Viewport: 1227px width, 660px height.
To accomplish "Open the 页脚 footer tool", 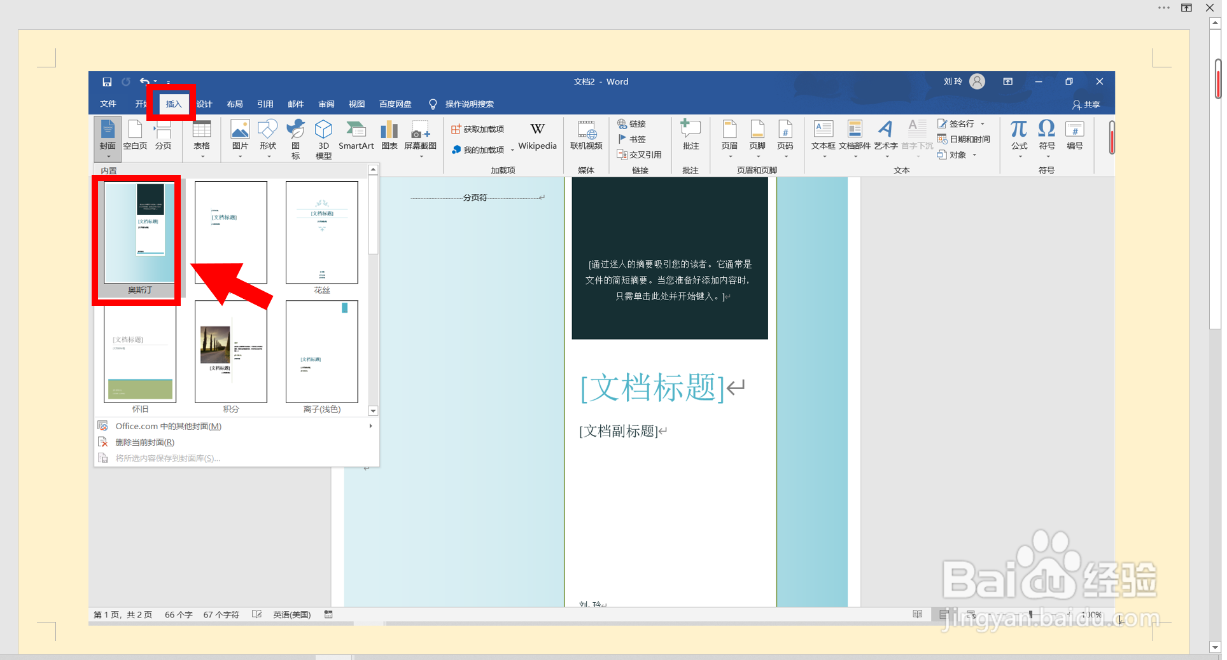I will click(x=757, y=138).
